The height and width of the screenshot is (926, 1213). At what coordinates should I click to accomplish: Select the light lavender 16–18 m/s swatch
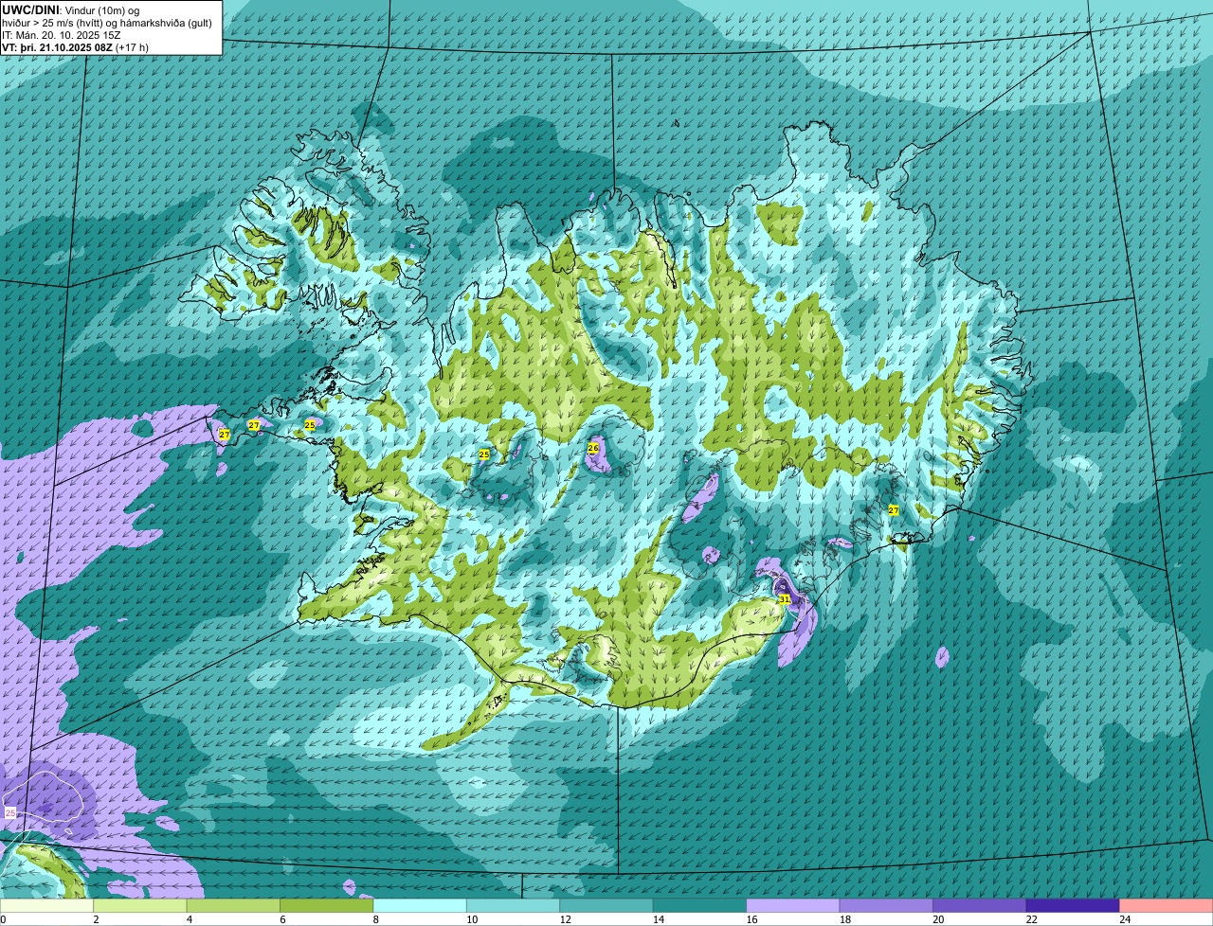point(793,906)
